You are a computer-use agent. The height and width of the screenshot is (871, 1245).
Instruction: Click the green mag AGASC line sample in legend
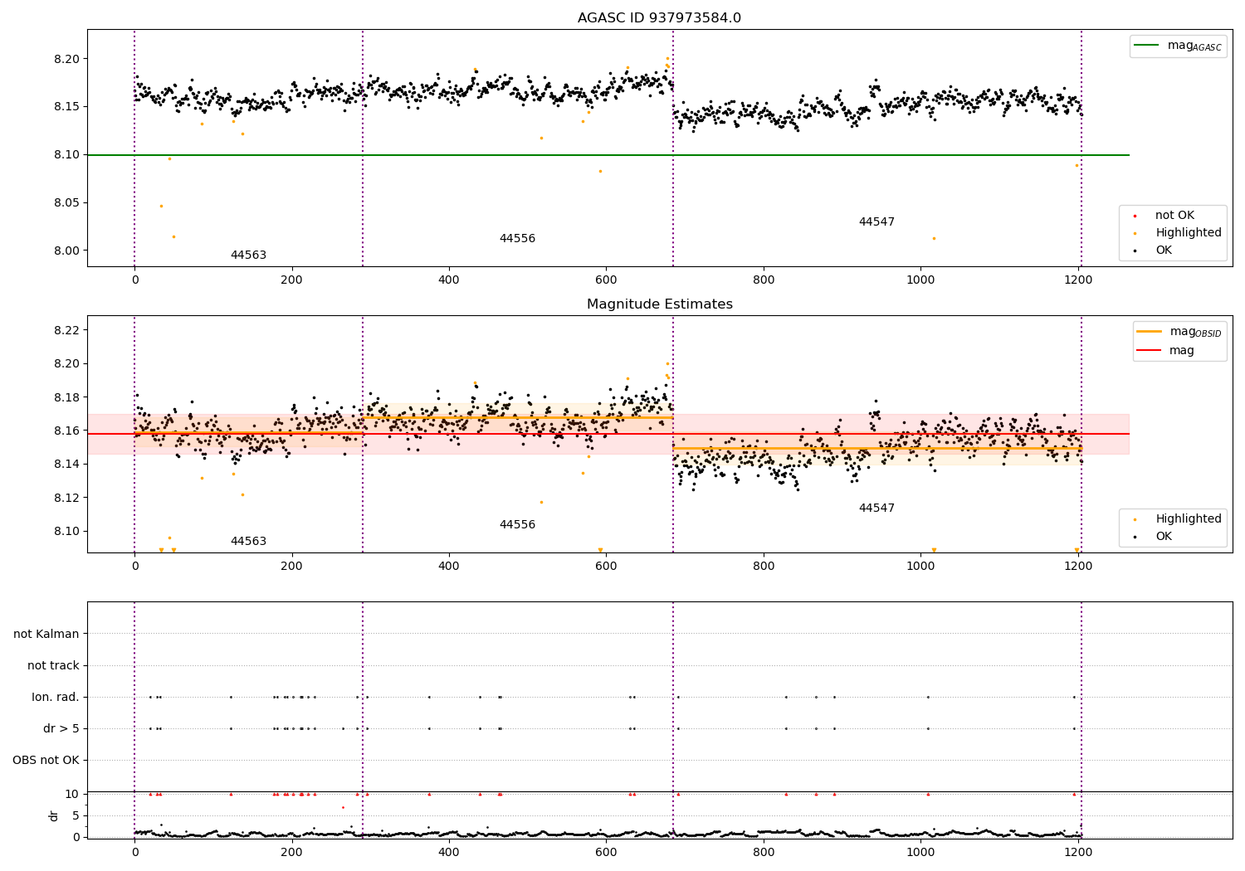point(1146,46)
